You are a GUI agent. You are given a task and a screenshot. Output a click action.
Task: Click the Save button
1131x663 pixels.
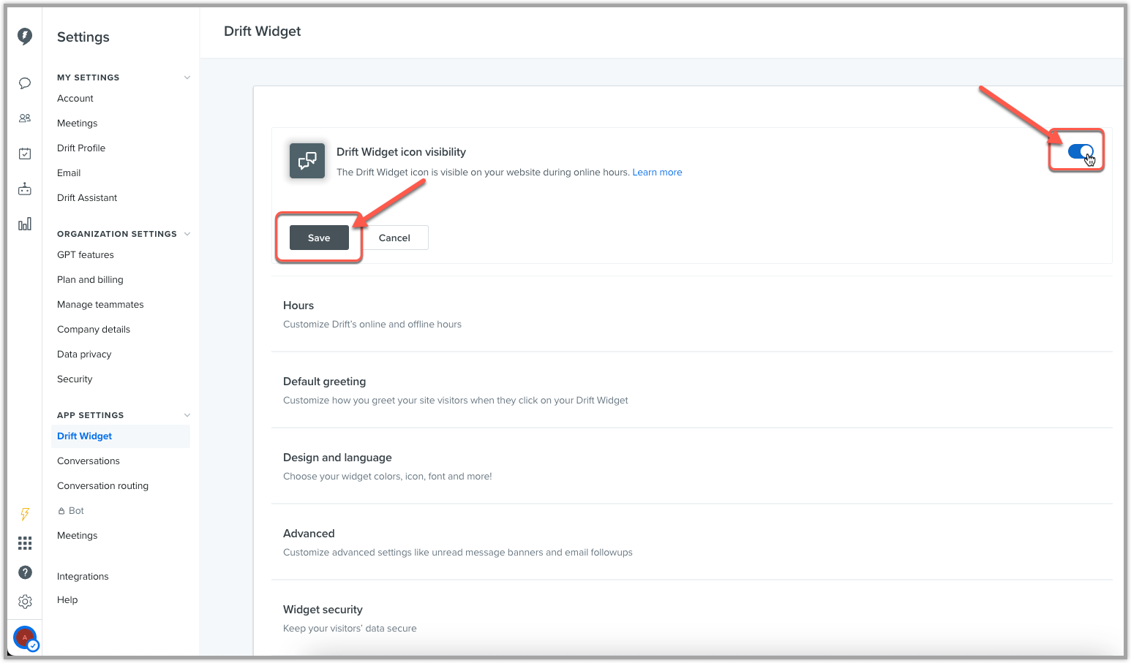319,238
